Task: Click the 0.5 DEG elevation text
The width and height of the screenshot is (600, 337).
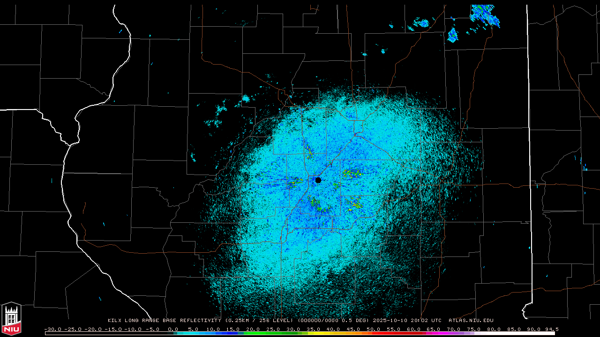Action: (357, 321)
